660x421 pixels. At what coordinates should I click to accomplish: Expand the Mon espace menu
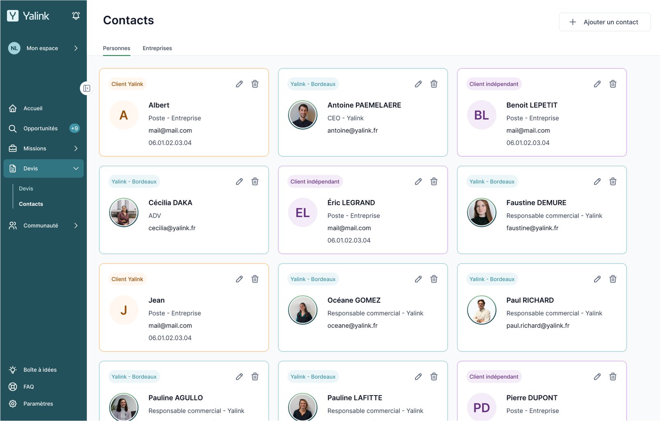(76, 48)
